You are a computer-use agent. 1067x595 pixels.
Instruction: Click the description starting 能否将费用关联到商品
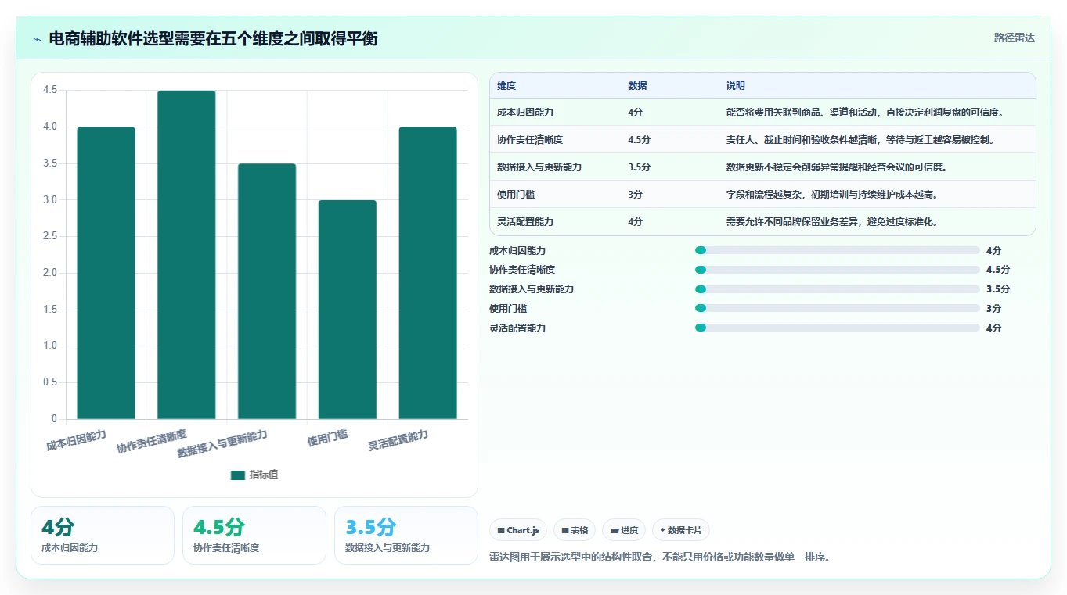coord(865,113)
